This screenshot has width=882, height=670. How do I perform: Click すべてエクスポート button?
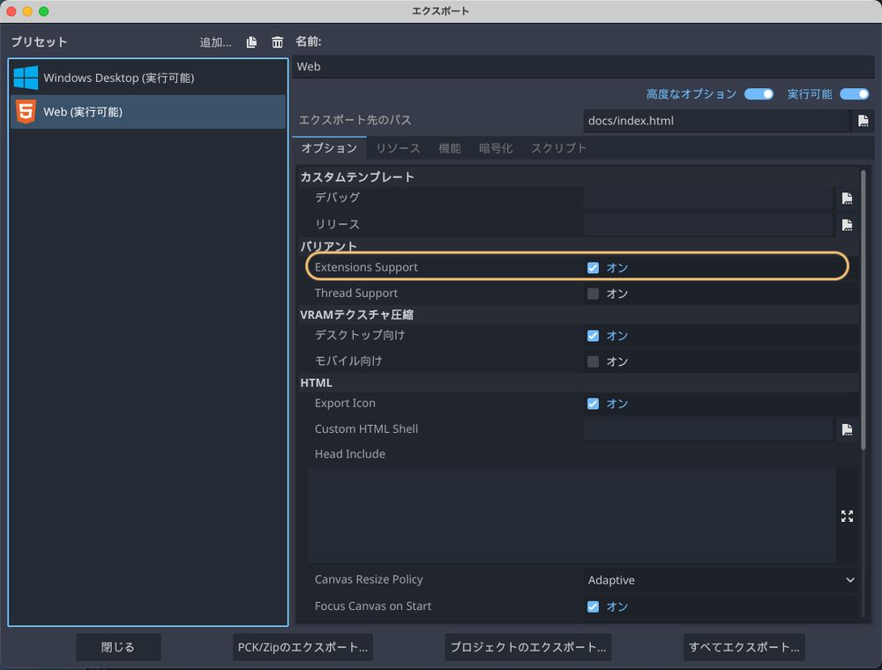coord(744,647)
